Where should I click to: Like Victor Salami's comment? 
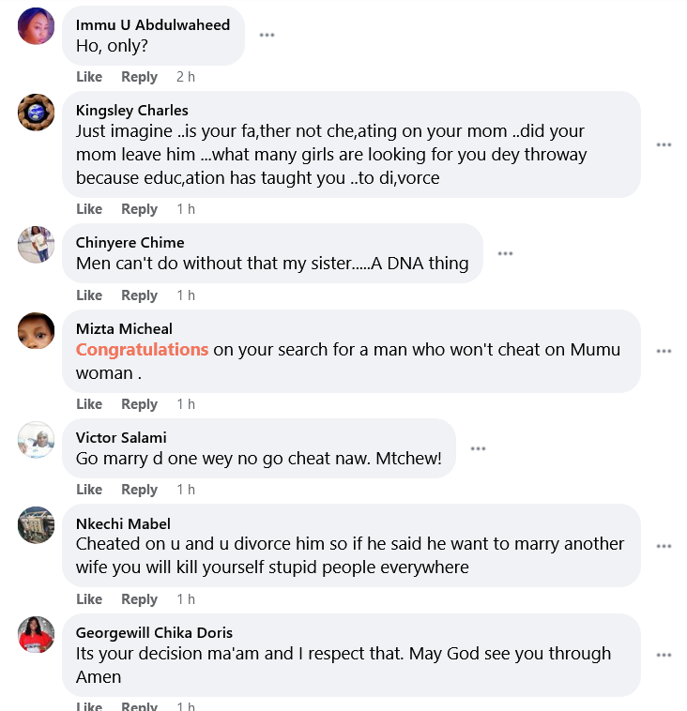click(89, 490)
